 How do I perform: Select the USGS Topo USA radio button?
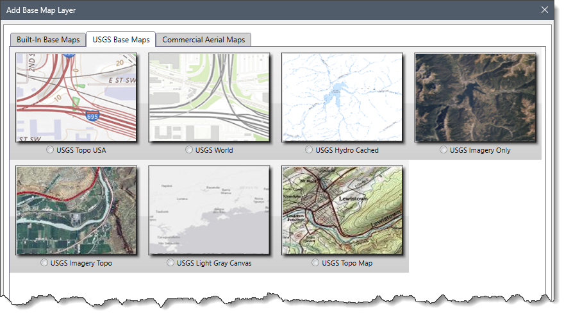click(x=50, y=149)
